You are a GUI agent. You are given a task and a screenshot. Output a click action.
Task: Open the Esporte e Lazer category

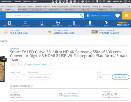click(58, 23)
